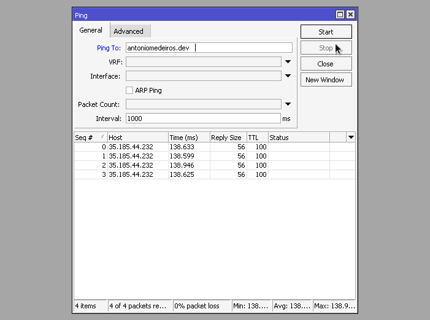The height and width of the screenshot is (320, 430).
Task: Maximize the Ping window
Action: click(340, 15)
